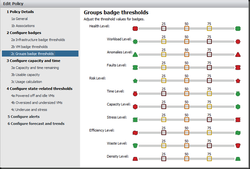Select Efficiency Level slider handle at 25

click(x=164, y=133)
